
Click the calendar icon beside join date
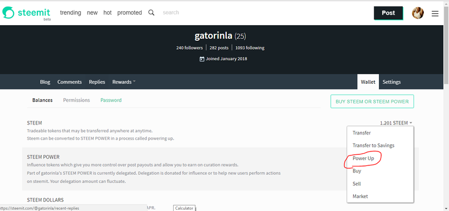tap(202, 59)
